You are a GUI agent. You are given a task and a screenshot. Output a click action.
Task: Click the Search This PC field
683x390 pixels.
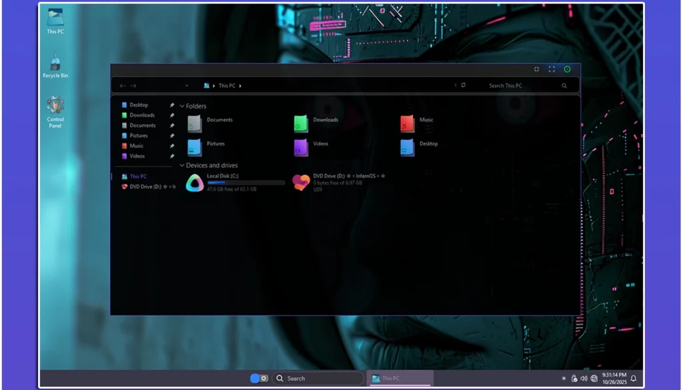(520, 85)
